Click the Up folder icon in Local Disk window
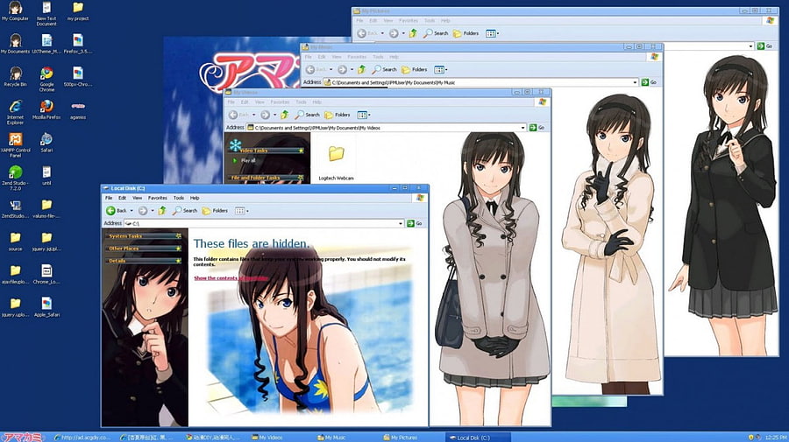Viewport: 789px width, 442px height. coord(162,210)
